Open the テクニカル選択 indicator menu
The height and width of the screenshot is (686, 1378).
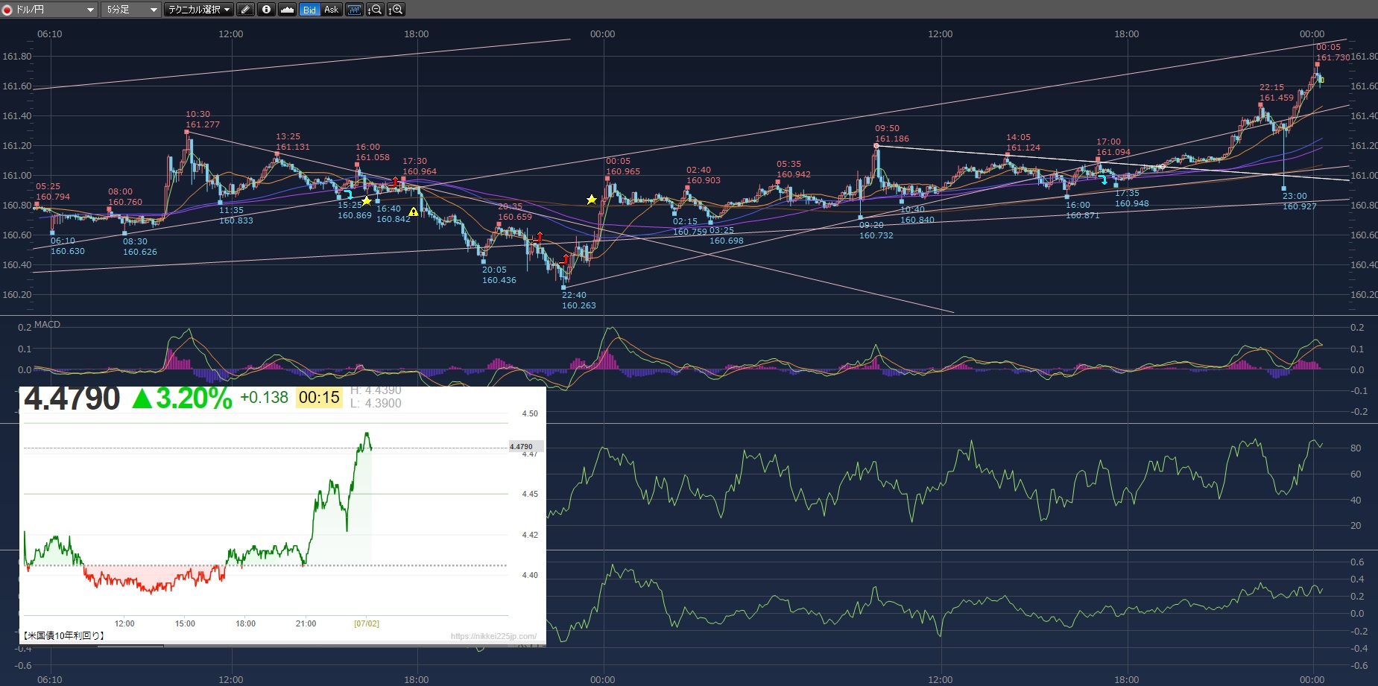tap(198, 10)
